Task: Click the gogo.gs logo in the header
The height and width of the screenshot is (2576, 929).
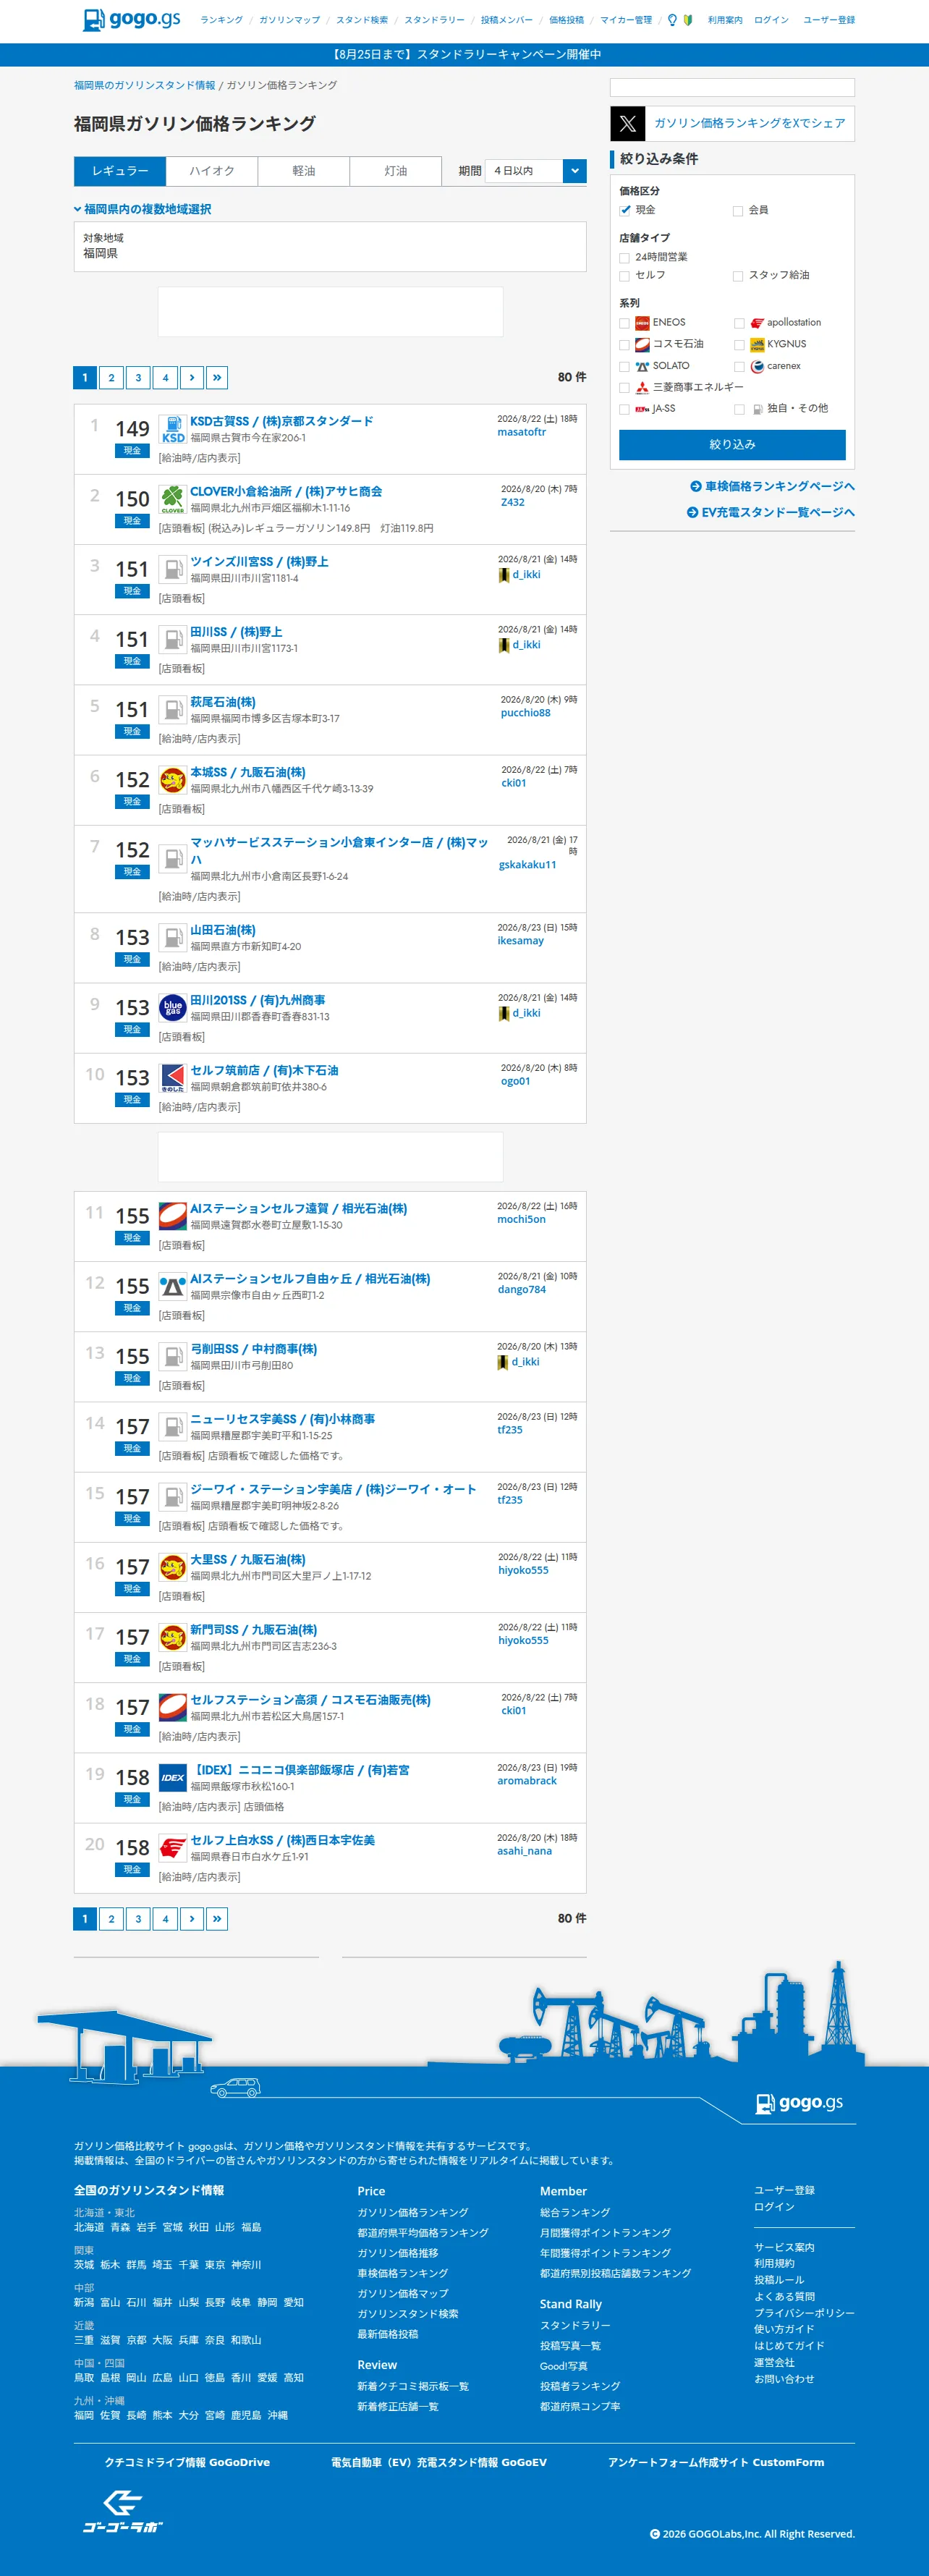Action: click(131, 19)
